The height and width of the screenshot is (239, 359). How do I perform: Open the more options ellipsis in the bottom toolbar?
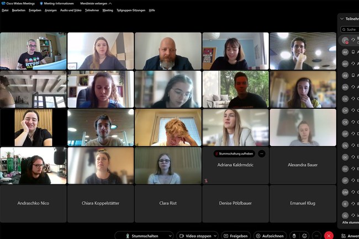coord(316,236)
